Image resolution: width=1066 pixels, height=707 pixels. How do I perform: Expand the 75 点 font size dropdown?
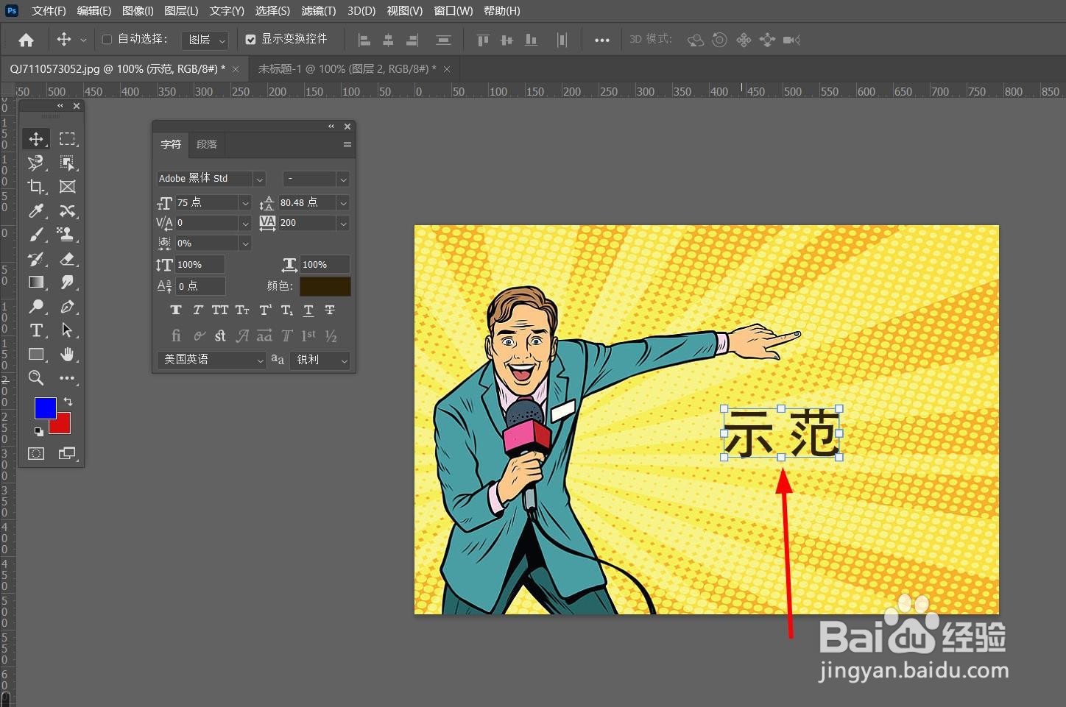tap(245, 202)
